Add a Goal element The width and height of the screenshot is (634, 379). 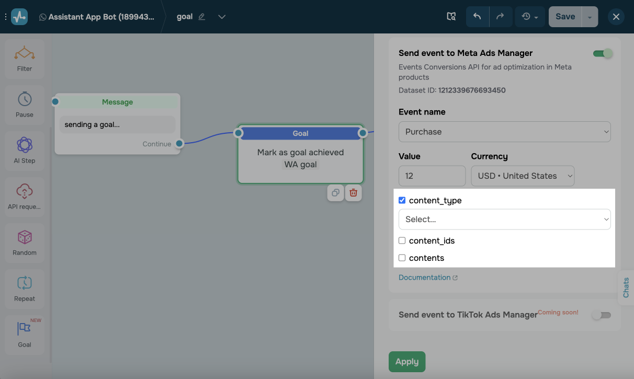25,334
